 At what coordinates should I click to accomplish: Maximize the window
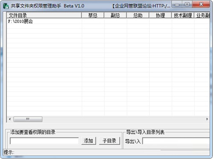click(187, 4)
